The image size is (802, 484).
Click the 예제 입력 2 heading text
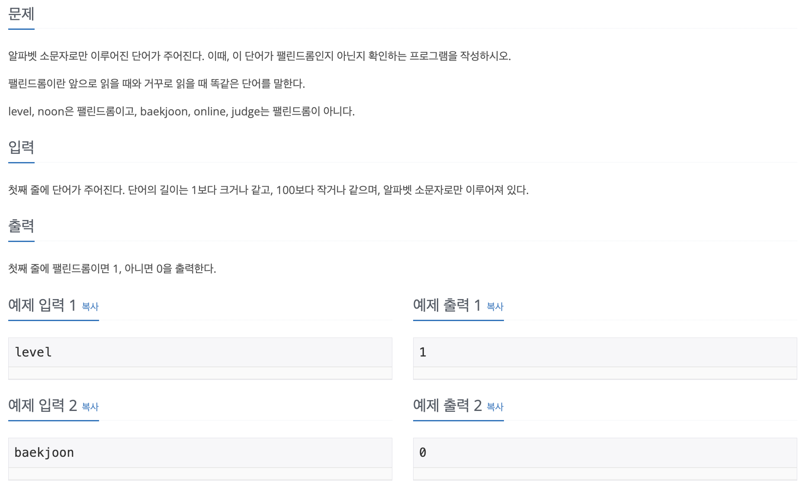(41, 406)
